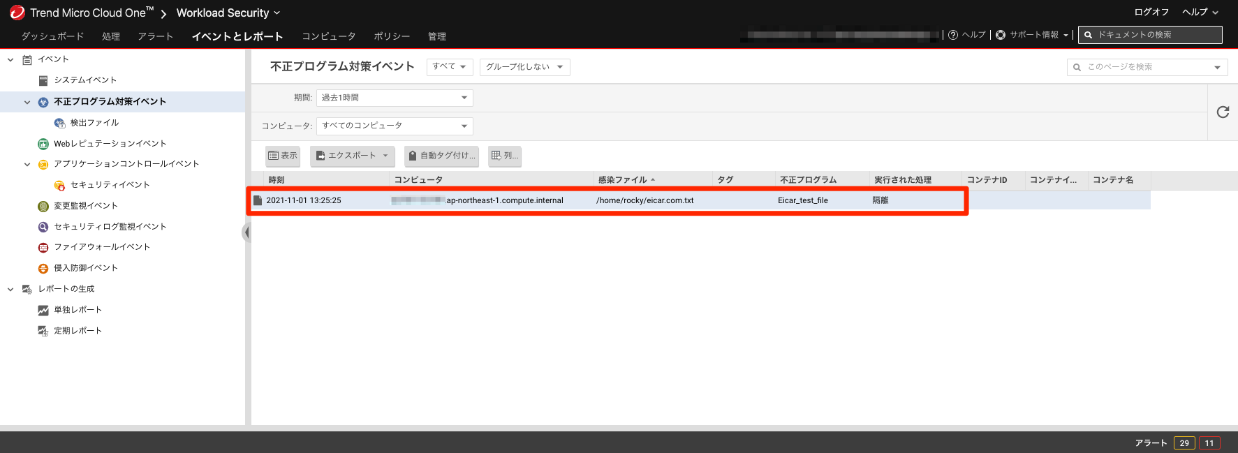
Task: Click the セキュリティイベント icon
Action: pyautogui.click(x=59, y=185)
